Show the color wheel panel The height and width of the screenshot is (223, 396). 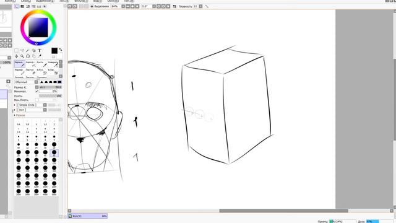coord(17,6)
